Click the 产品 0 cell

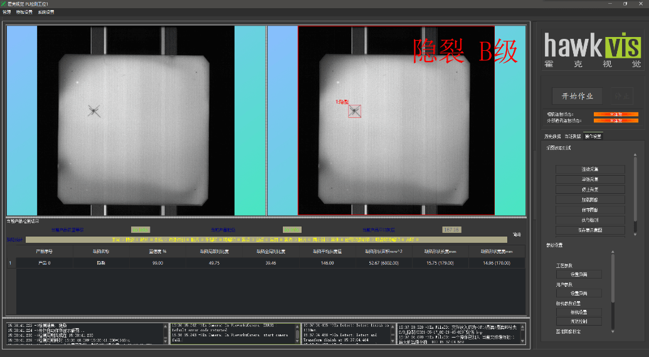[x=45, y=263]
